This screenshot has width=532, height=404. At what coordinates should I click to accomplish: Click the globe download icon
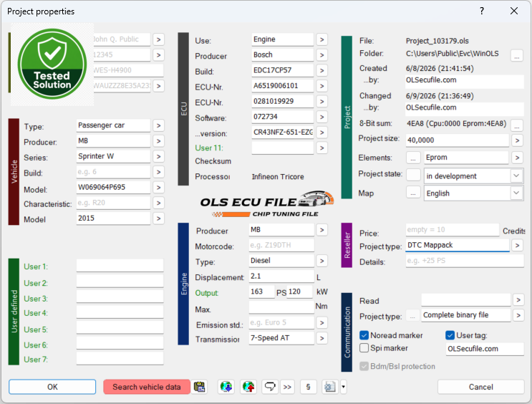(226, 387)
